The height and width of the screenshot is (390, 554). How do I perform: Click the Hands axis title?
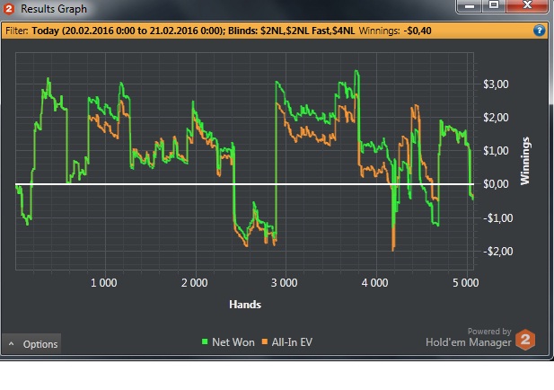[x=245, y=305]
